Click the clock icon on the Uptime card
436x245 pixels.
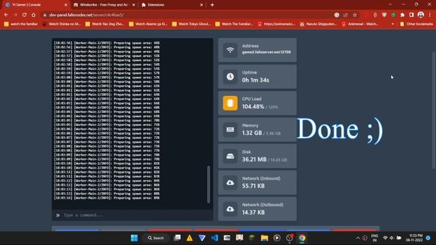click(x=230, y=77)
